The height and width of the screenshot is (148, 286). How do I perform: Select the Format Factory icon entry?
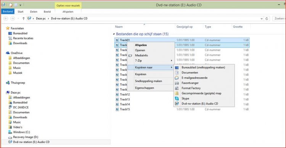(177, 88)
